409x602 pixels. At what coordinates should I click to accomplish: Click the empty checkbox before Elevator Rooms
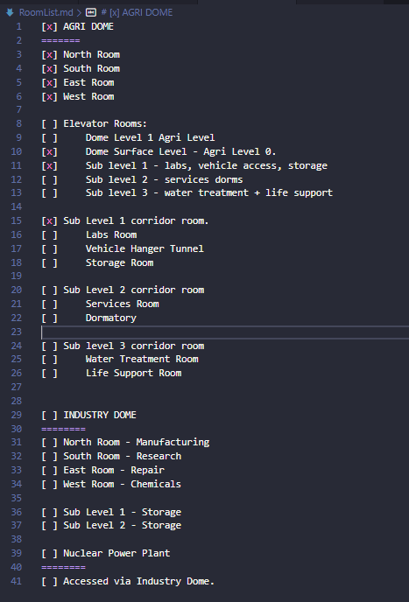[x=49, y=123]
